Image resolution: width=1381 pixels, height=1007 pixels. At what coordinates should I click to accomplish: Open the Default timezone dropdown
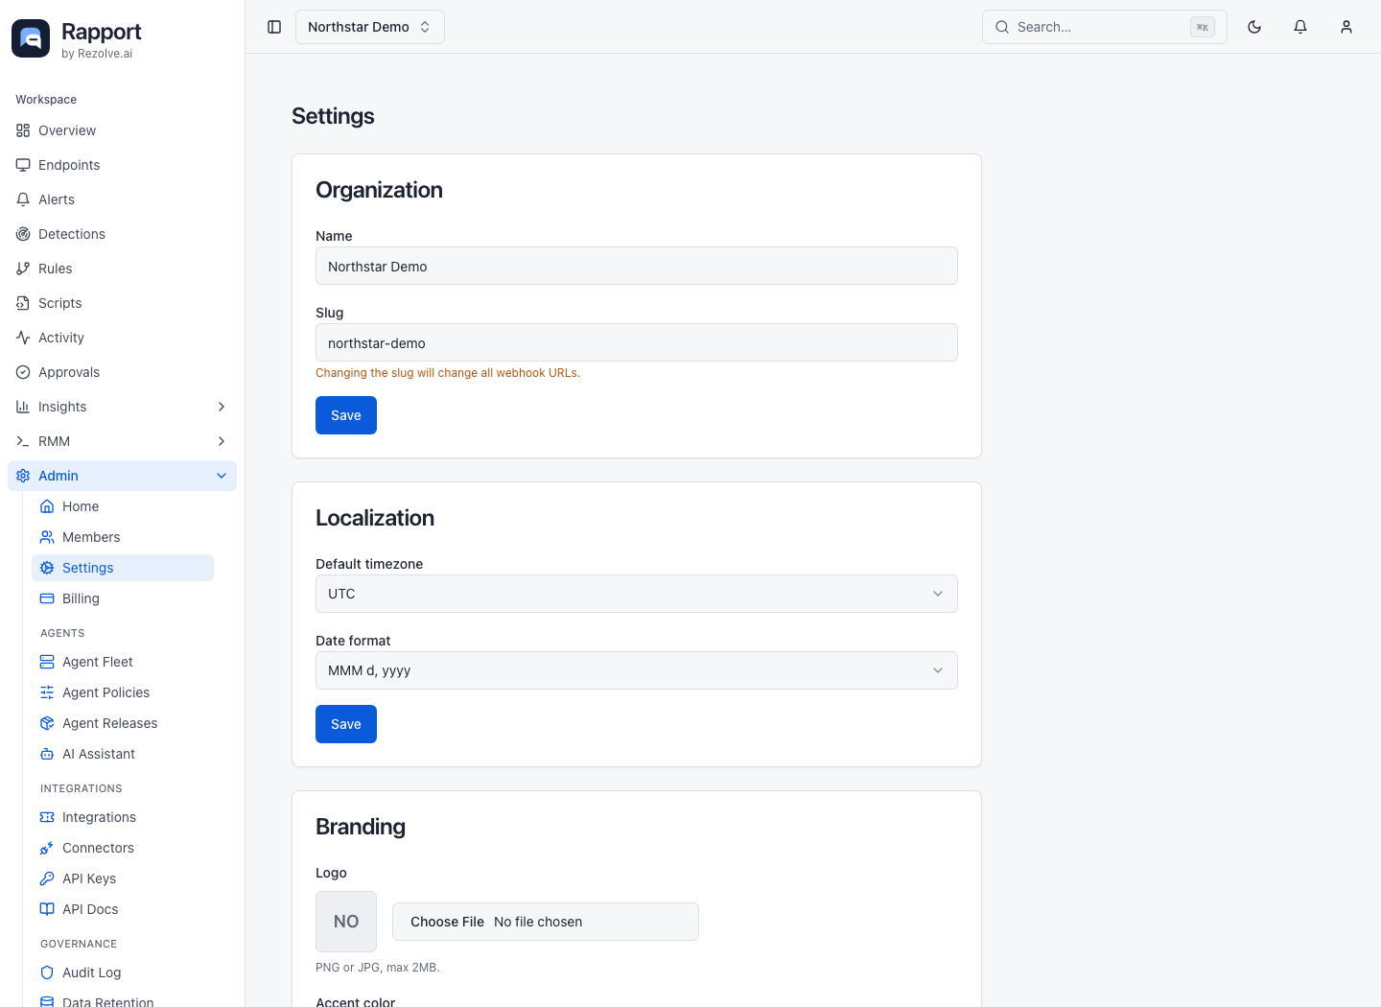point(637,594)
